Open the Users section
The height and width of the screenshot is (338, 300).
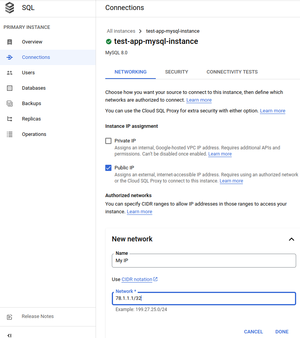[28, 72]
